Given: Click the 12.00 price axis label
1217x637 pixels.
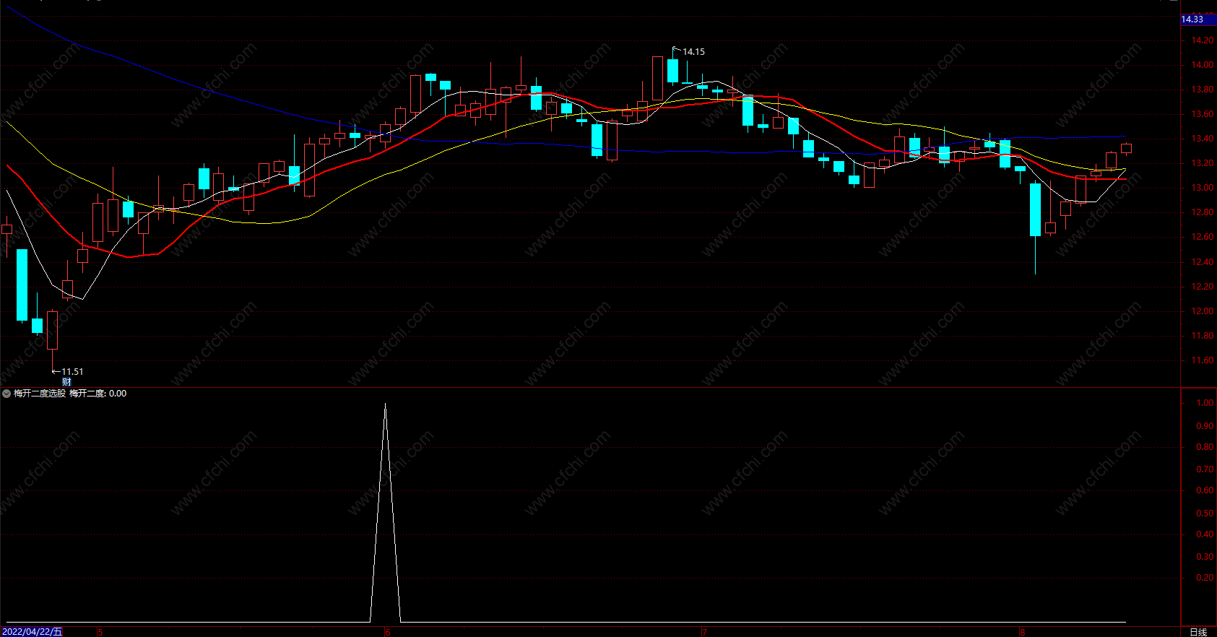Looking at the screenshot, I should 1203,311.
